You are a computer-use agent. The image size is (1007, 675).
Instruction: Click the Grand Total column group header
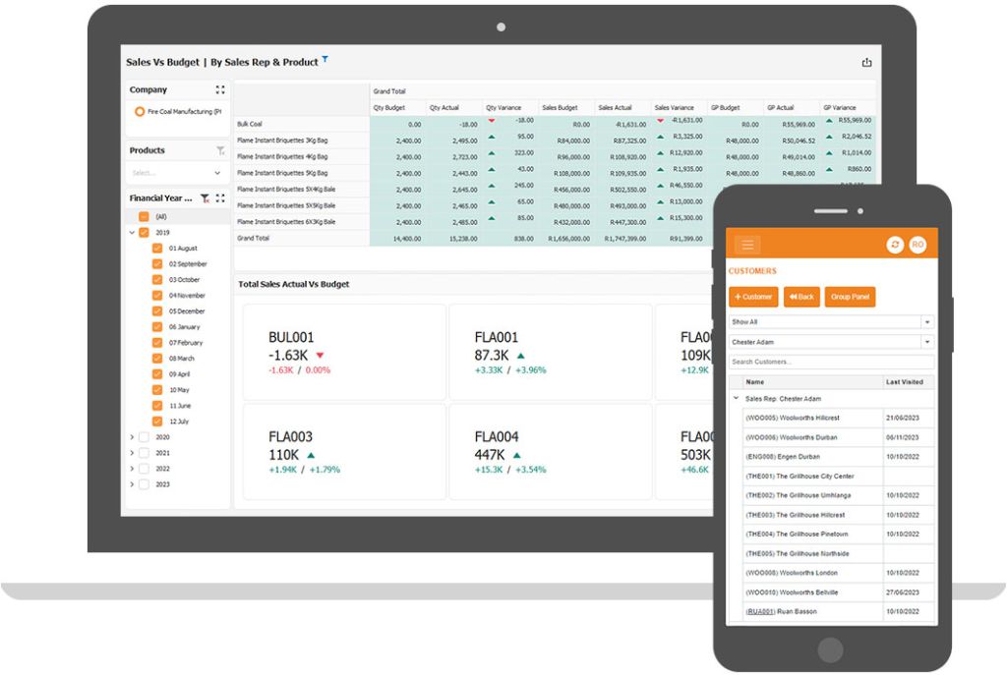(x=389, y=91)
